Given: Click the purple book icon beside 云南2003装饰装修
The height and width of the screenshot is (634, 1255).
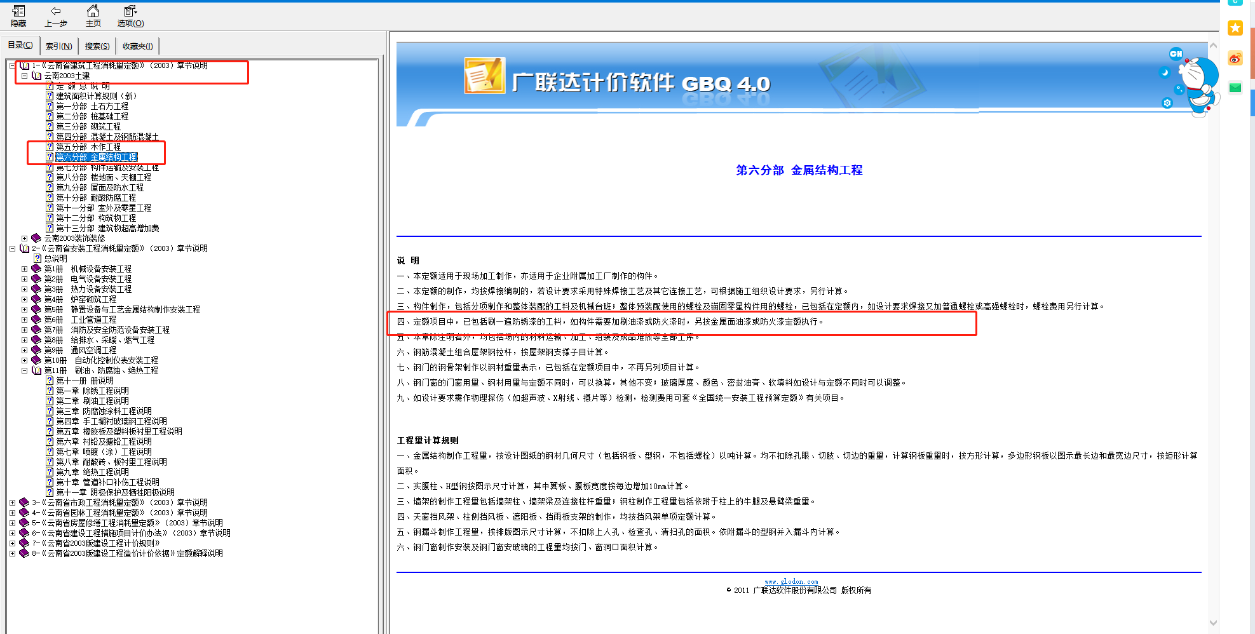Looking at the screenshot, I should 36,238.
